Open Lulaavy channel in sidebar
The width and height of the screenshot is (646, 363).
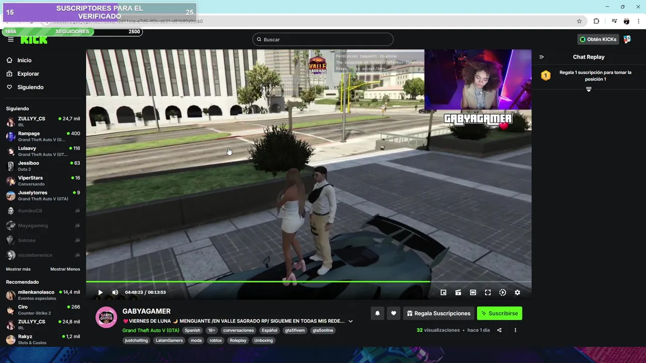point(43,151)
